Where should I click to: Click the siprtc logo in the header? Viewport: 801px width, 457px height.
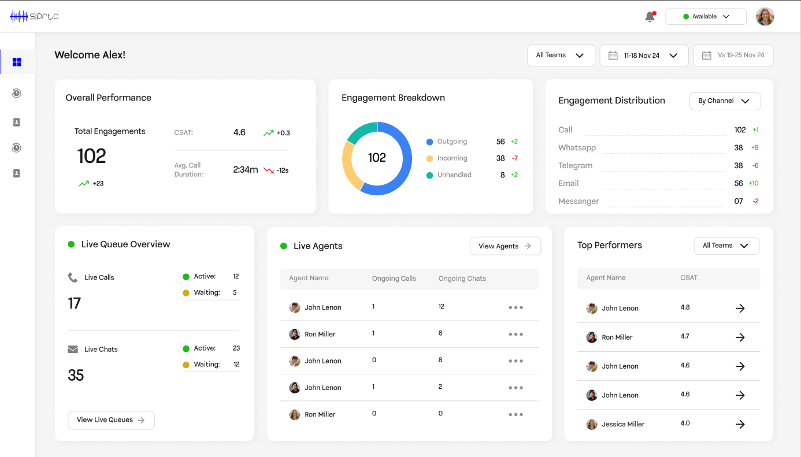(x=33, y=16)
